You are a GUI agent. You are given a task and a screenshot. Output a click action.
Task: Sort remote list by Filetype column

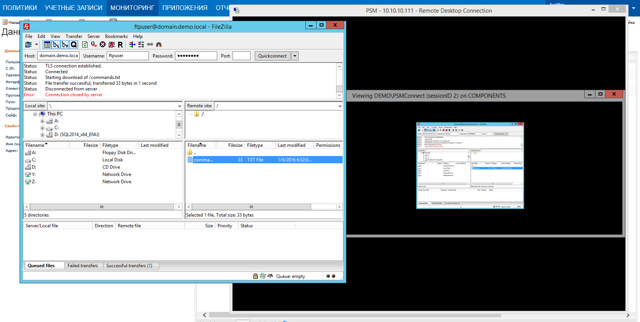click(260, 145)
